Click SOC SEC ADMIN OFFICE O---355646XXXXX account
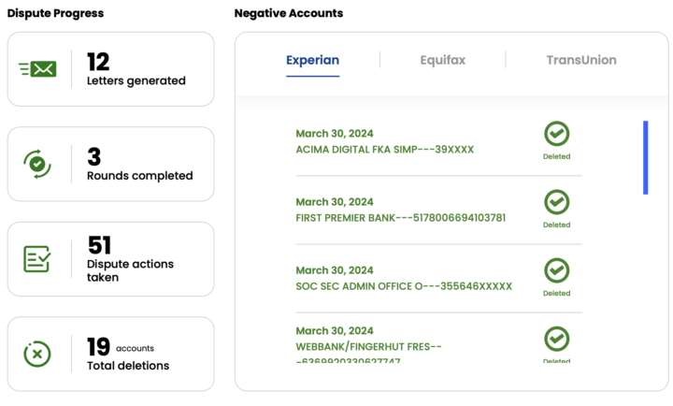Viewport: 673px width, 406px height. click(404, 286)
